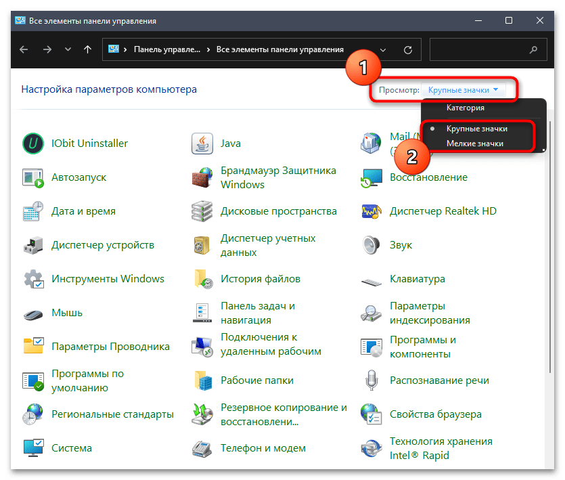Open the address bar history chevron
The width and height of the screenshot is (565, 480).
(x=384, y=49)
